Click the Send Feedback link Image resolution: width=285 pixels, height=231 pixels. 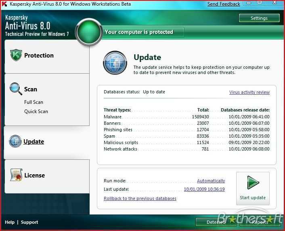[x=224, y=4]
